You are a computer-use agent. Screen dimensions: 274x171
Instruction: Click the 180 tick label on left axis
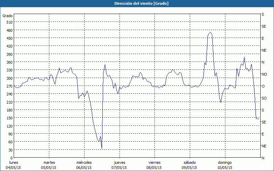(x=9, y=110)
